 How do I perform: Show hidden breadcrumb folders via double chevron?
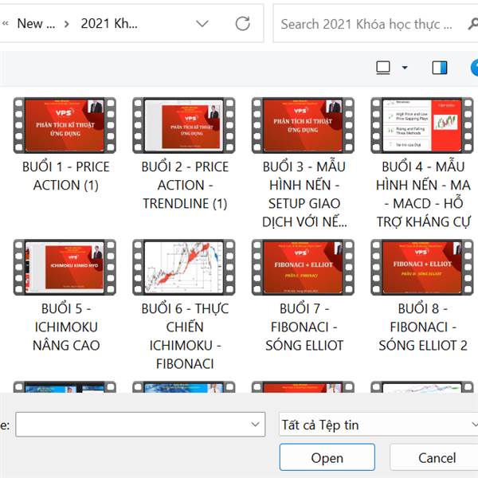click(6, 23)
